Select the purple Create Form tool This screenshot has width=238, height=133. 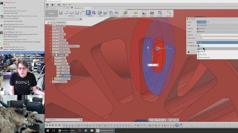tap(94, 13)
